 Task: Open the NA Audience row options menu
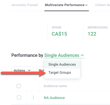33,97
